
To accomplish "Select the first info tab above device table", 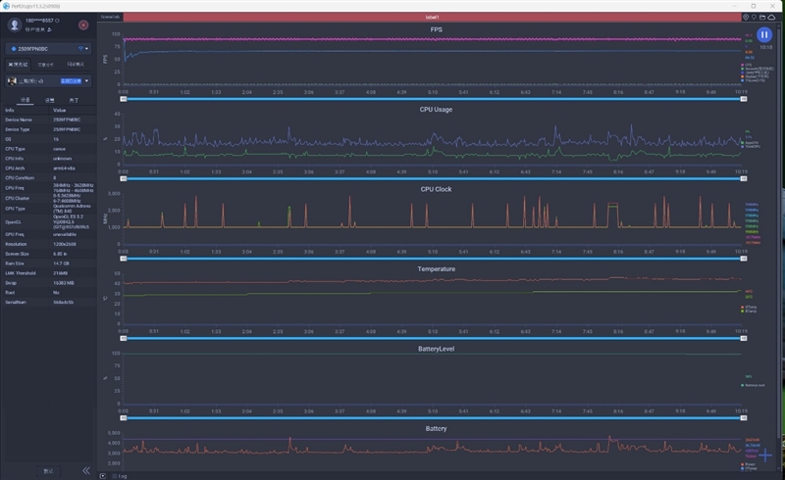I will (x=26, y=100).
